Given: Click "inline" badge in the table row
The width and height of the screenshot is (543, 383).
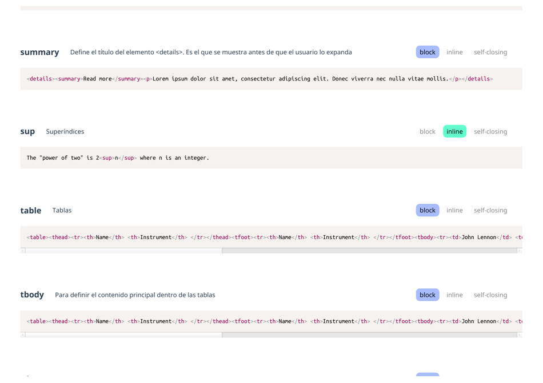Looking at the screenshot, I should point(454,210).
